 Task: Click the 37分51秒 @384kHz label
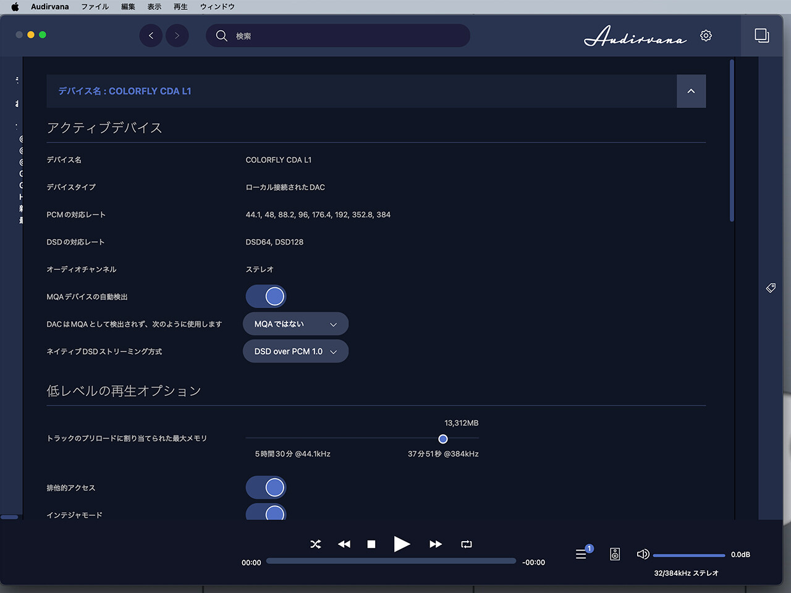tap(443, 454)
